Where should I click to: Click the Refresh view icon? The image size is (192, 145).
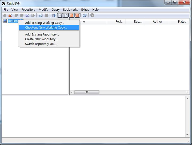pyautogui.click(x=85, y=15)
